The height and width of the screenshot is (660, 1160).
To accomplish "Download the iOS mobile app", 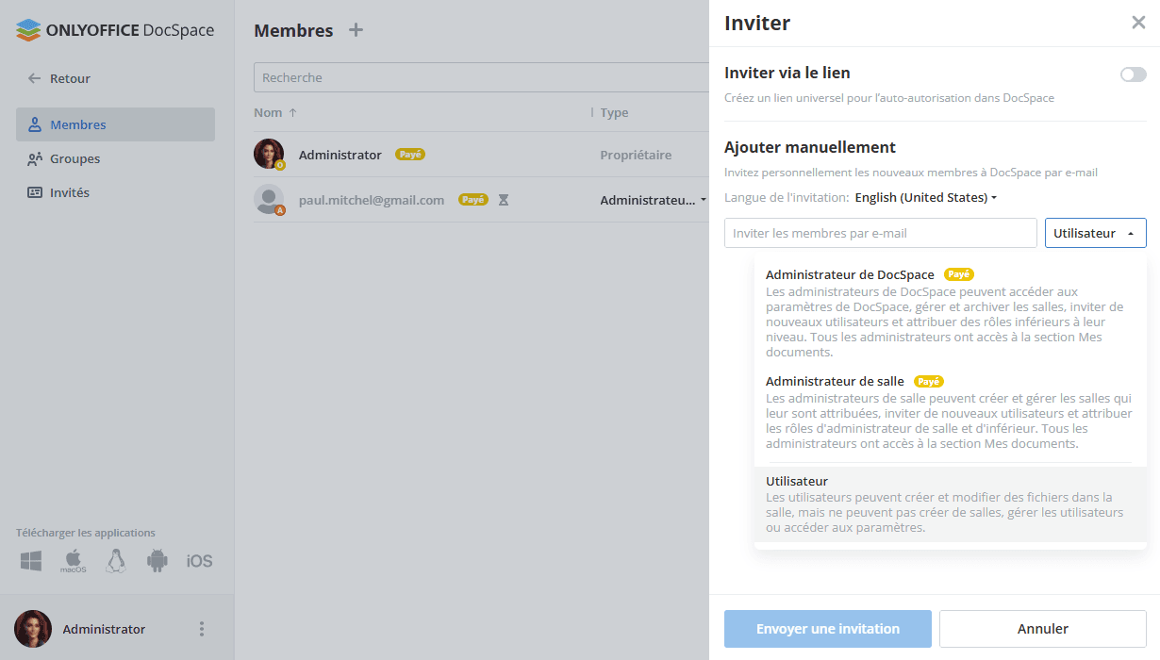I will click(x=199, y=560).
